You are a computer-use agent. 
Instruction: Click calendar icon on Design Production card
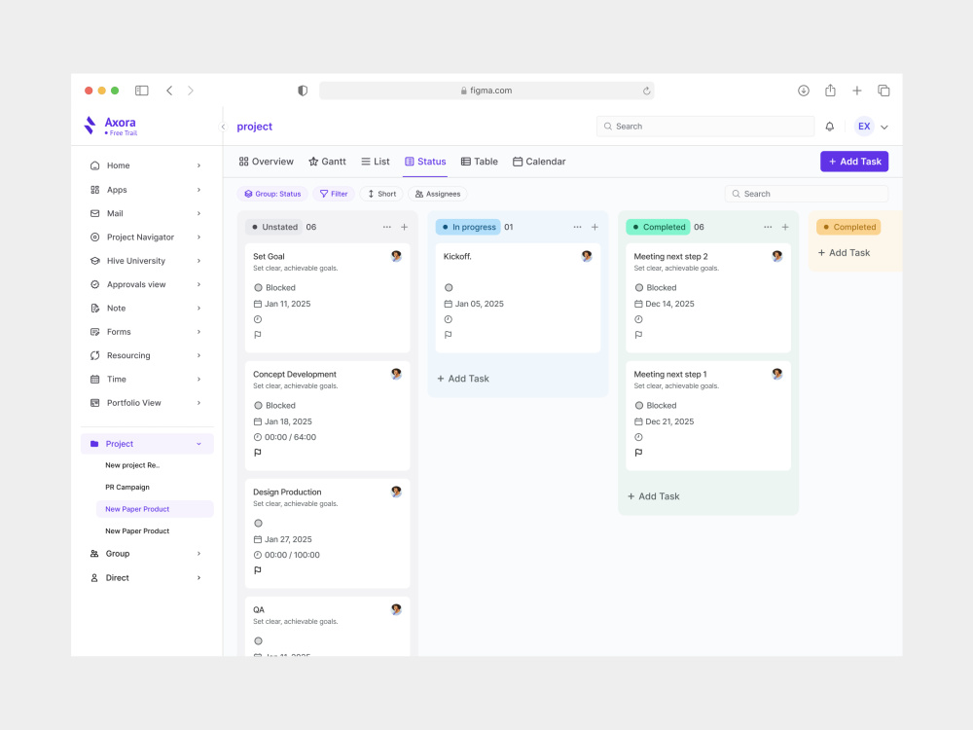point(258,539)
